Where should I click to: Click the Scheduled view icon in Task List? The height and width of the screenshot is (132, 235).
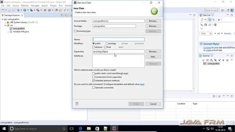[214, 19]
